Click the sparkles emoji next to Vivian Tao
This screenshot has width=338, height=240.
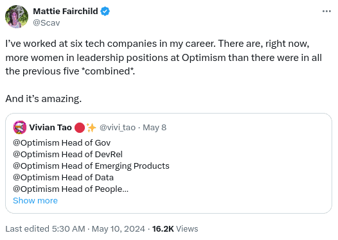[91, 128]
